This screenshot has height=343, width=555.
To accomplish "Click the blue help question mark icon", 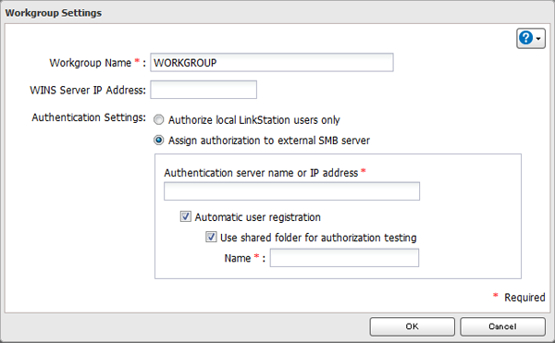I will coord(526,38).
